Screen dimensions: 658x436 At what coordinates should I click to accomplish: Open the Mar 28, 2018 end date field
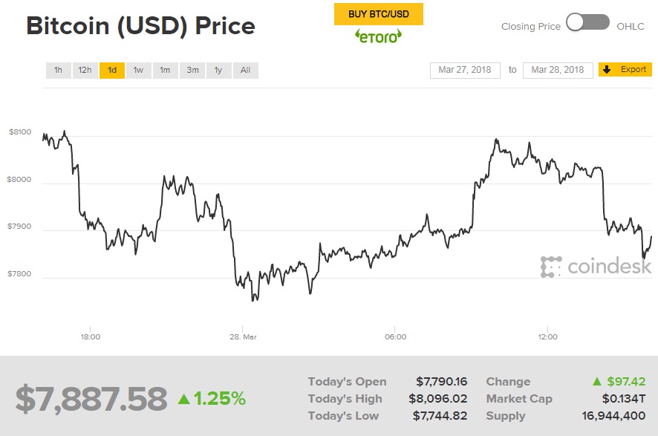pyautogui.click(x=557, y=69)
